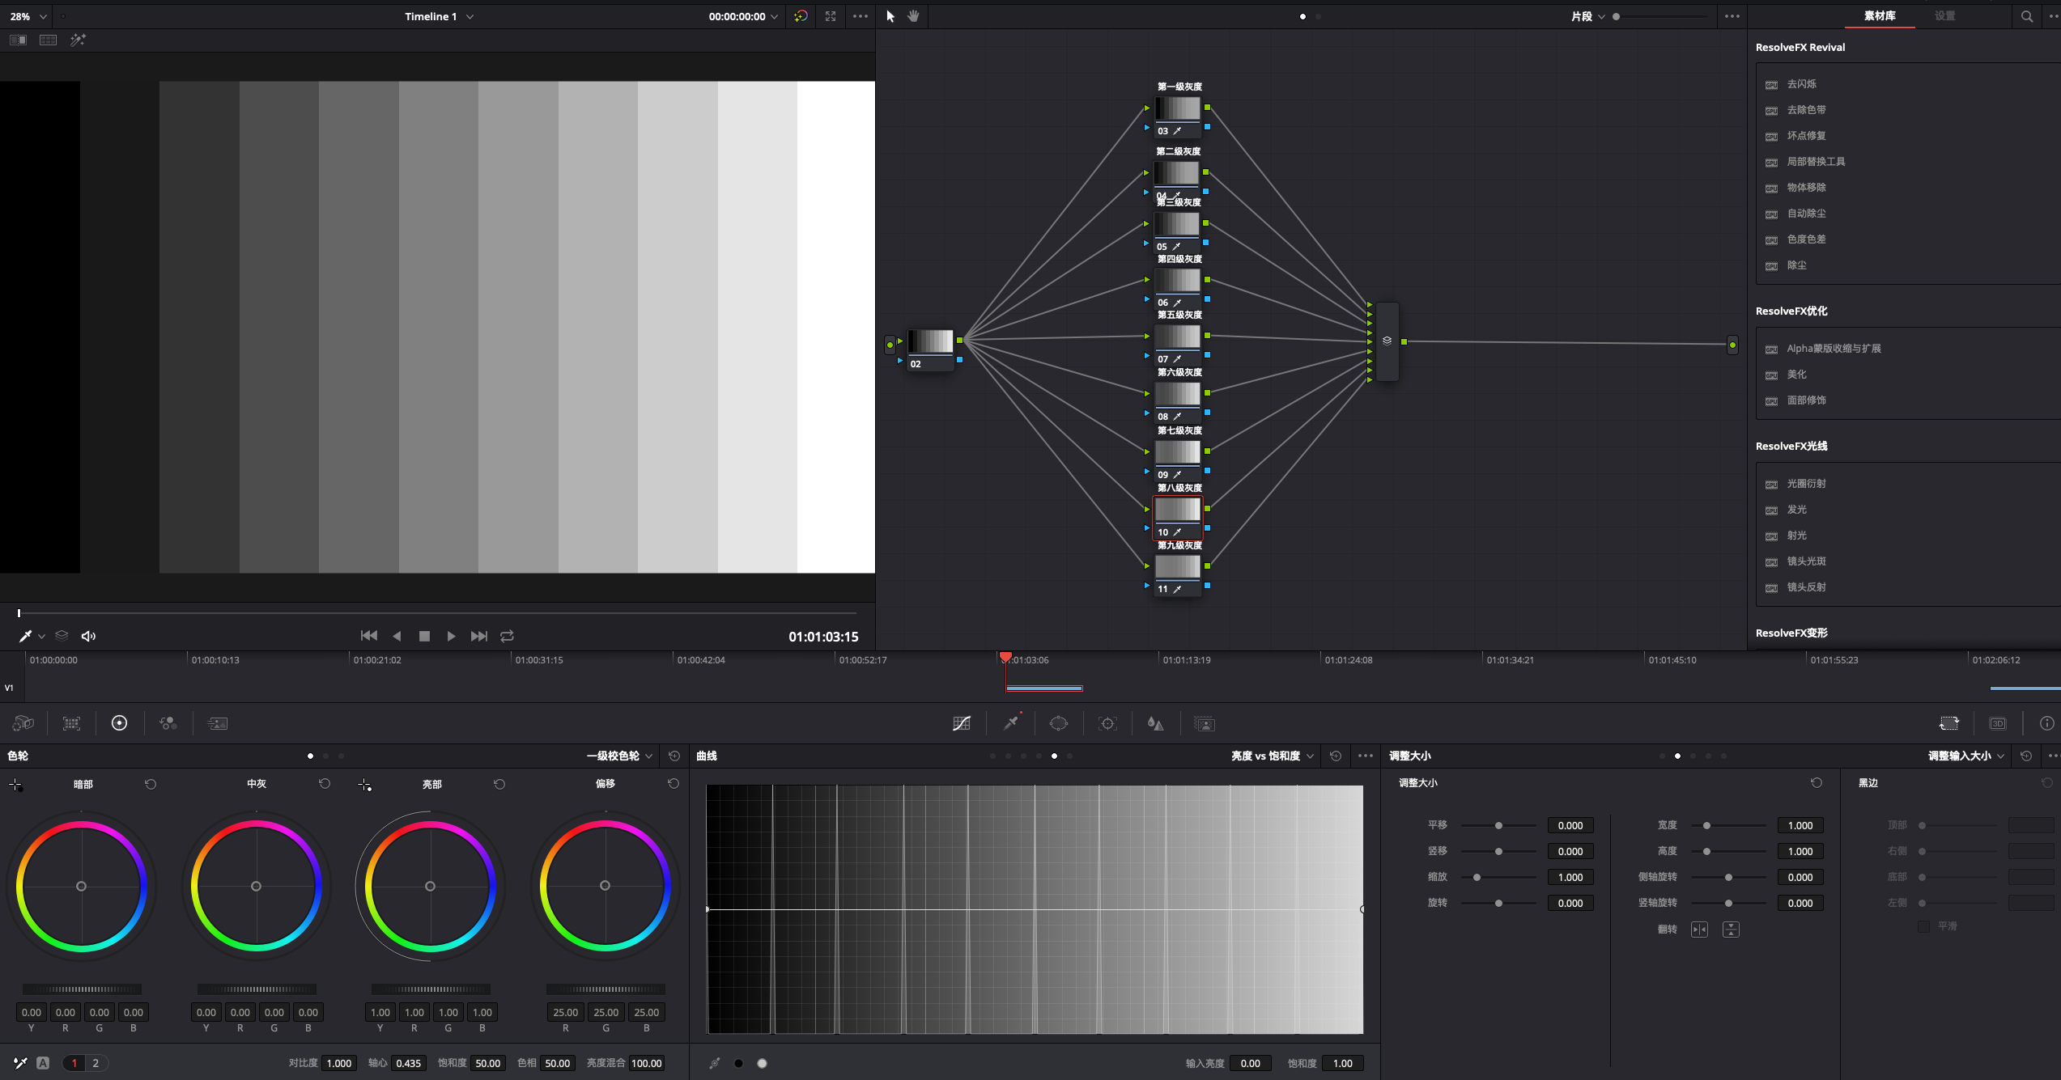Expand the 亮度 vs 饱和度 dropdown
This screenshot has width=2061, height=1080.
(1272, 756)
